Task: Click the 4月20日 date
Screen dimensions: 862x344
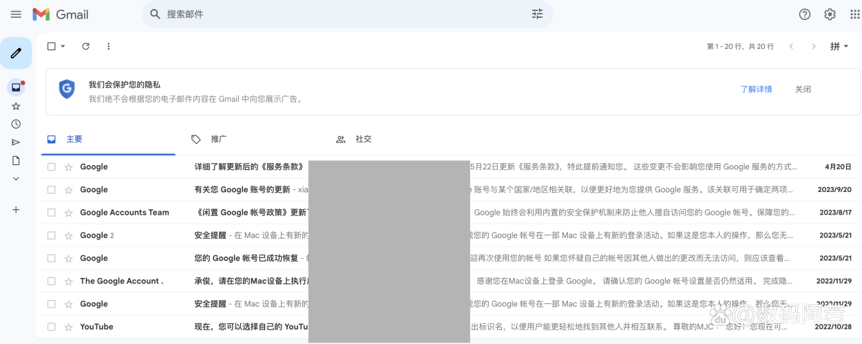Action: pyautogui.click(x=839, y=167)
